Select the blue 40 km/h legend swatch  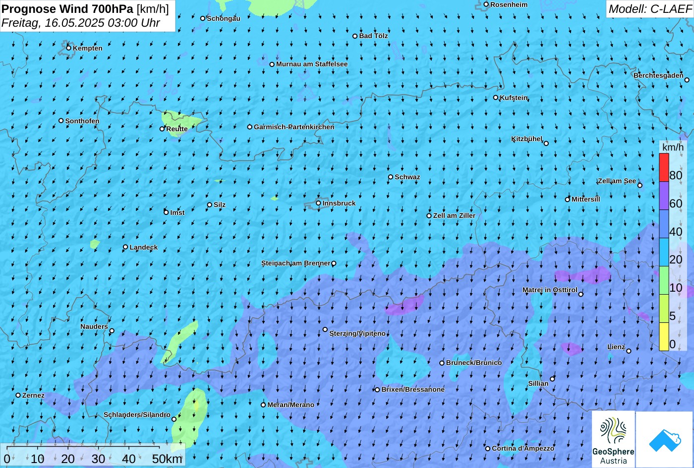click(664, 224)
